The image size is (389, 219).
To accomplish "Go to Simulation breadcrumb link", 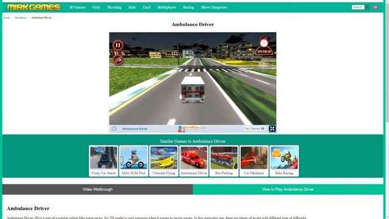I will coord(21,18).
